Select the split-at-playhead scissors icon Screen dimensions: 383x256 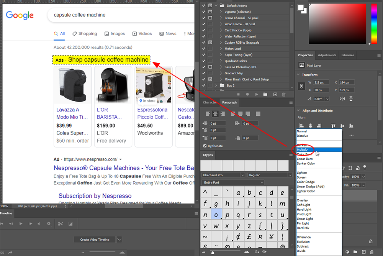pos(61,224)
